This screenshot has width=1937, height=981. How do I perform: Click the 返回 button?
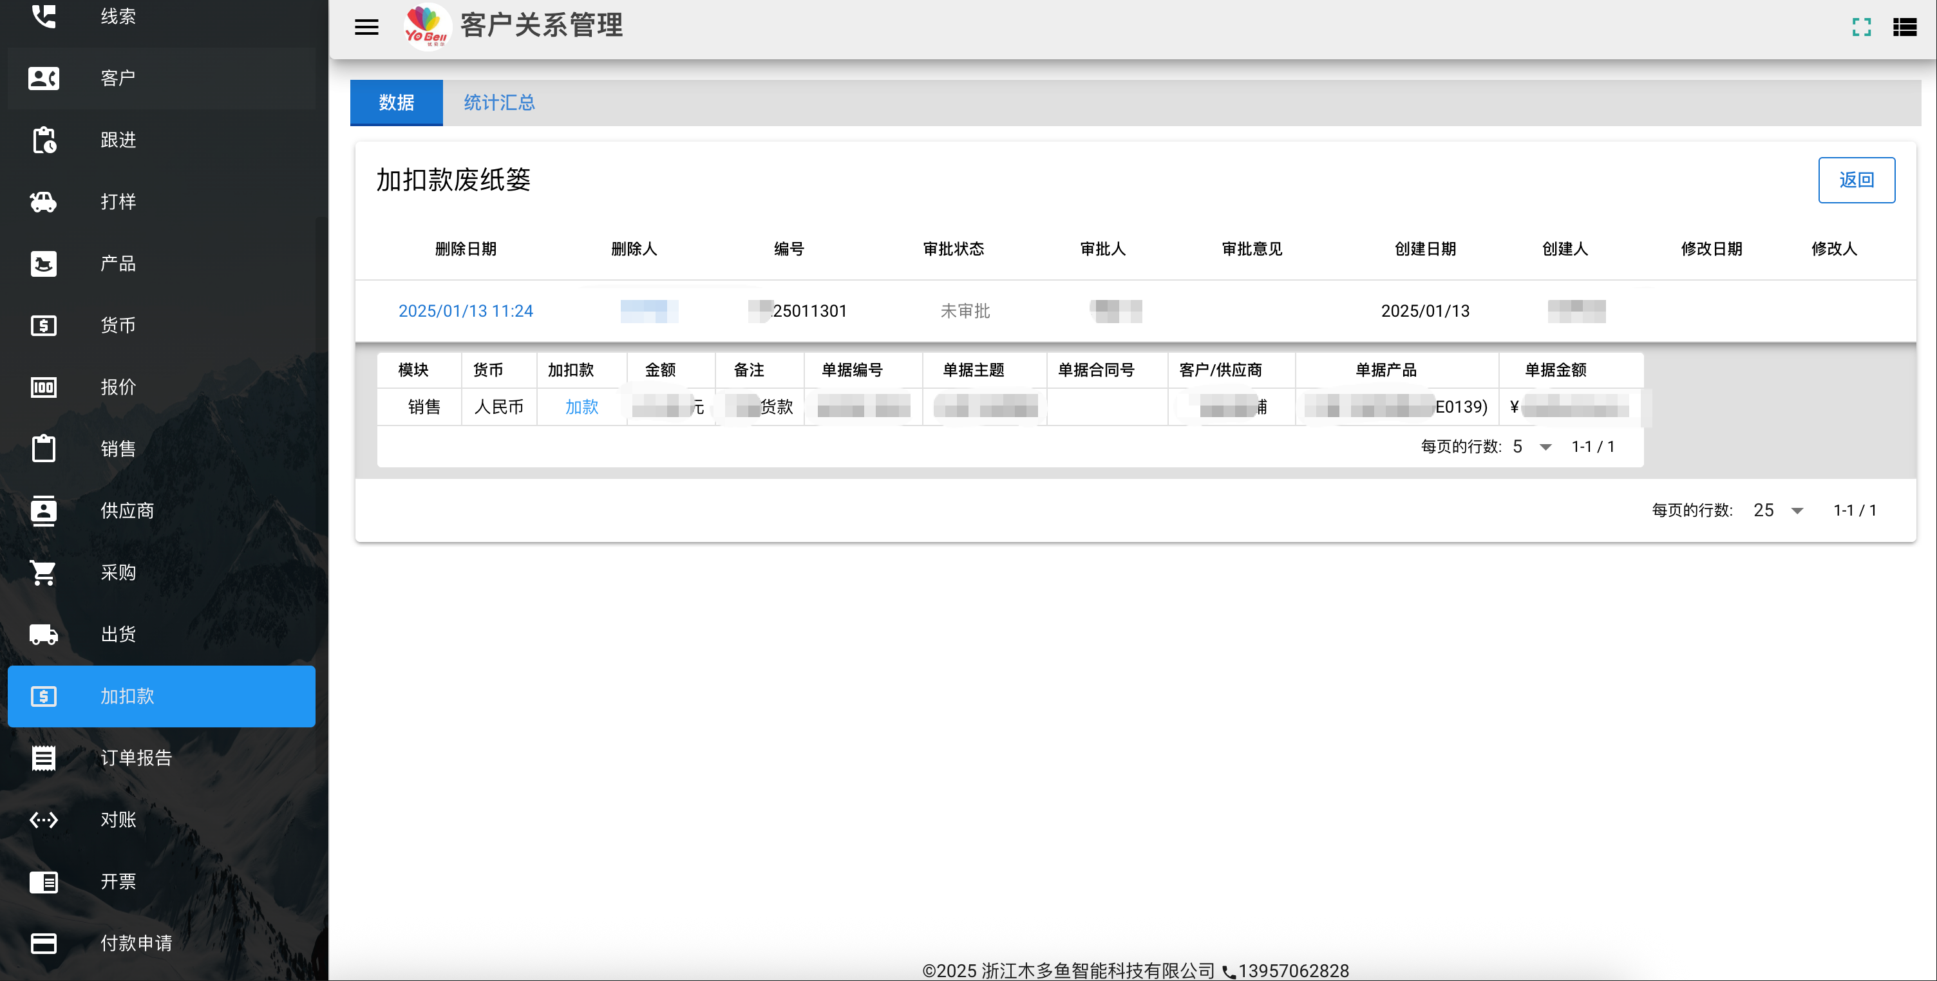click(1856, 180)
